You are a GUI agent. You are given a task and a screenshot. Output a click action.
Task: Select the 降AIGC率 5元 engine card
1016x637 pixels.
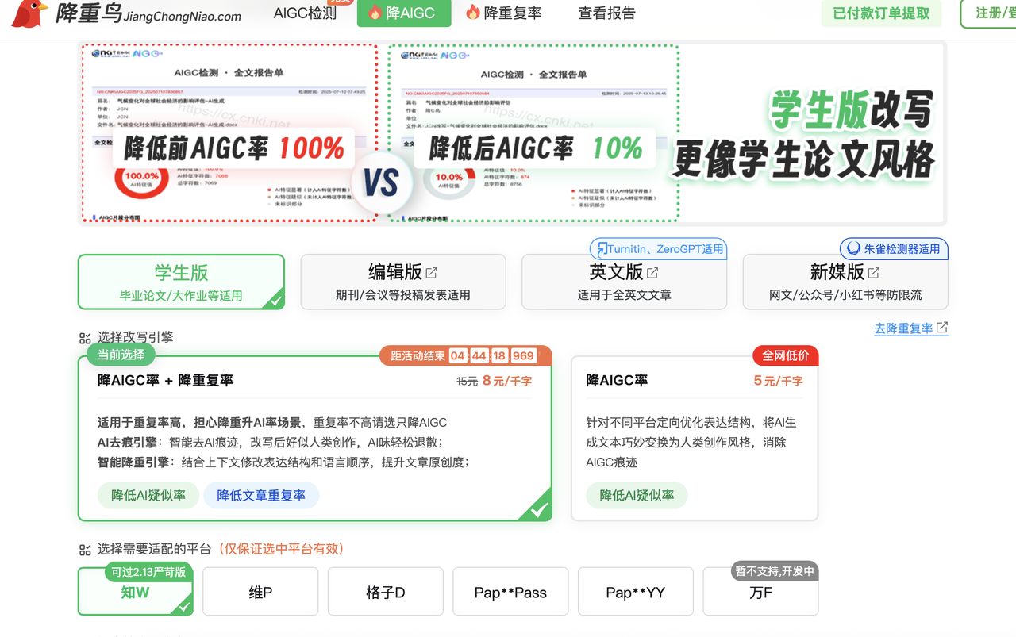coord(695,436)
